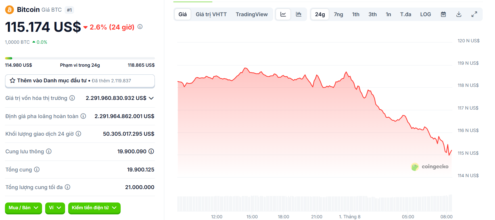Open info icon for Định giá pha loãng hoàn toàn
Screen dimensions: 495x220
83,116
